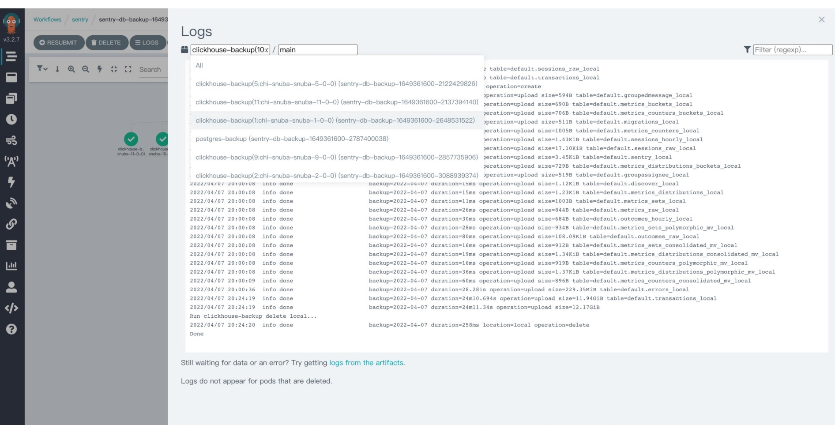Open Archived Workflows box sidebar icon
The height and width of the screenshot is (425, 835).
click(11, 245)
